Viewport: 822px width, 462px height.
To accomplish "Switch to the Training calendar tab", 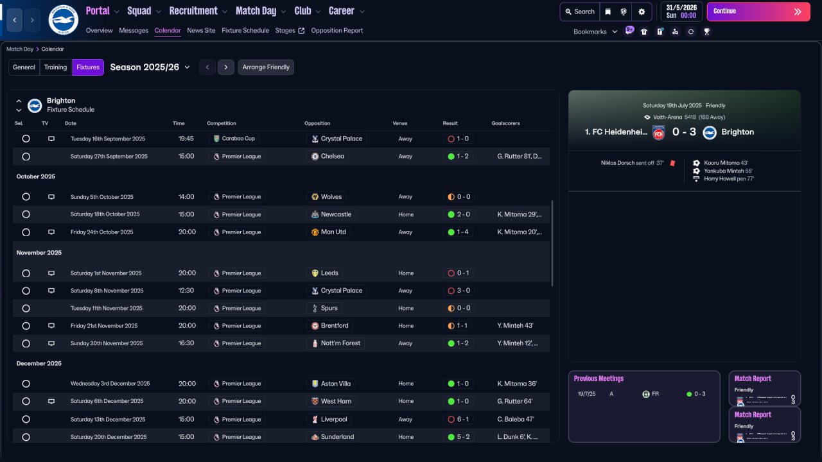I will point(55,67).
